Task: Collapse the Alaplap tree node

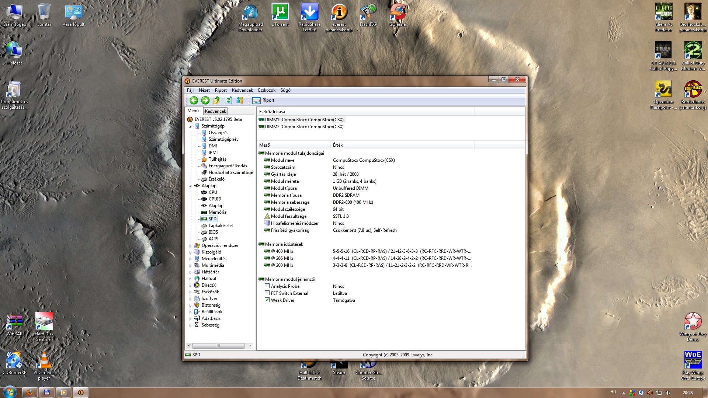Action: (x=191, y=186)
